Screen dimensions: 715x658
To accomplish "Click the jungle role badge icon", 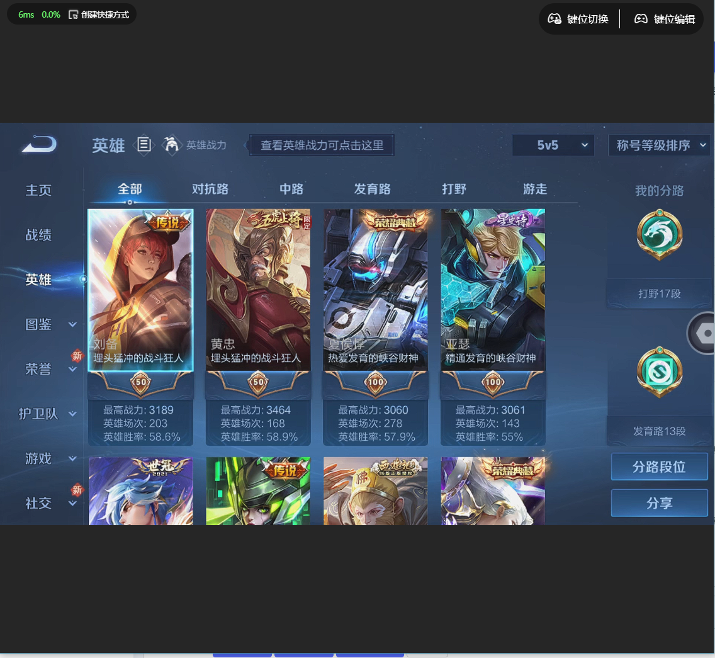I will point(659,235).
